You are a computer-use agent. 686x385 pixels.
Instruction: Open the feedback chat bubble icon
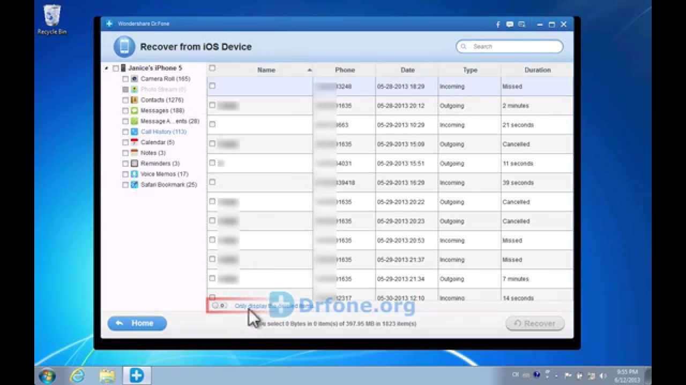click(x=510, y=24)
